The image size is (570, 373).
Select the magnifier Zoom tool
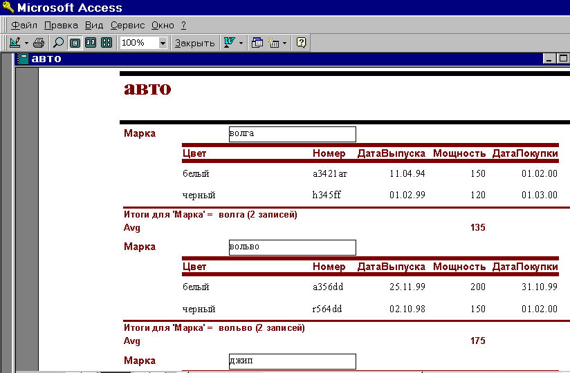pyautogui.click(x=58, y=43)
